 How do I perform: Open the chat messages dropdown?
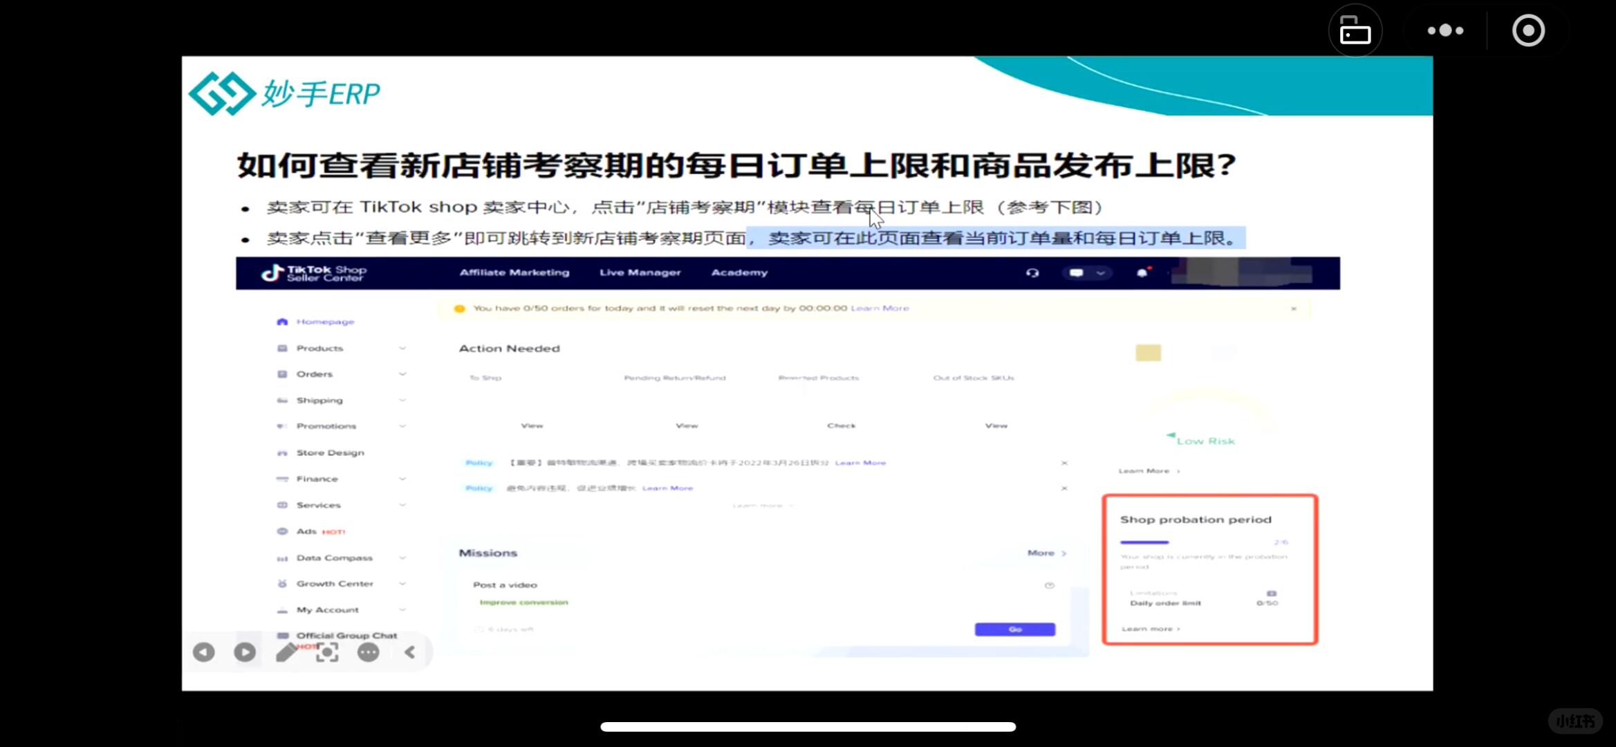click(1087, 273)
